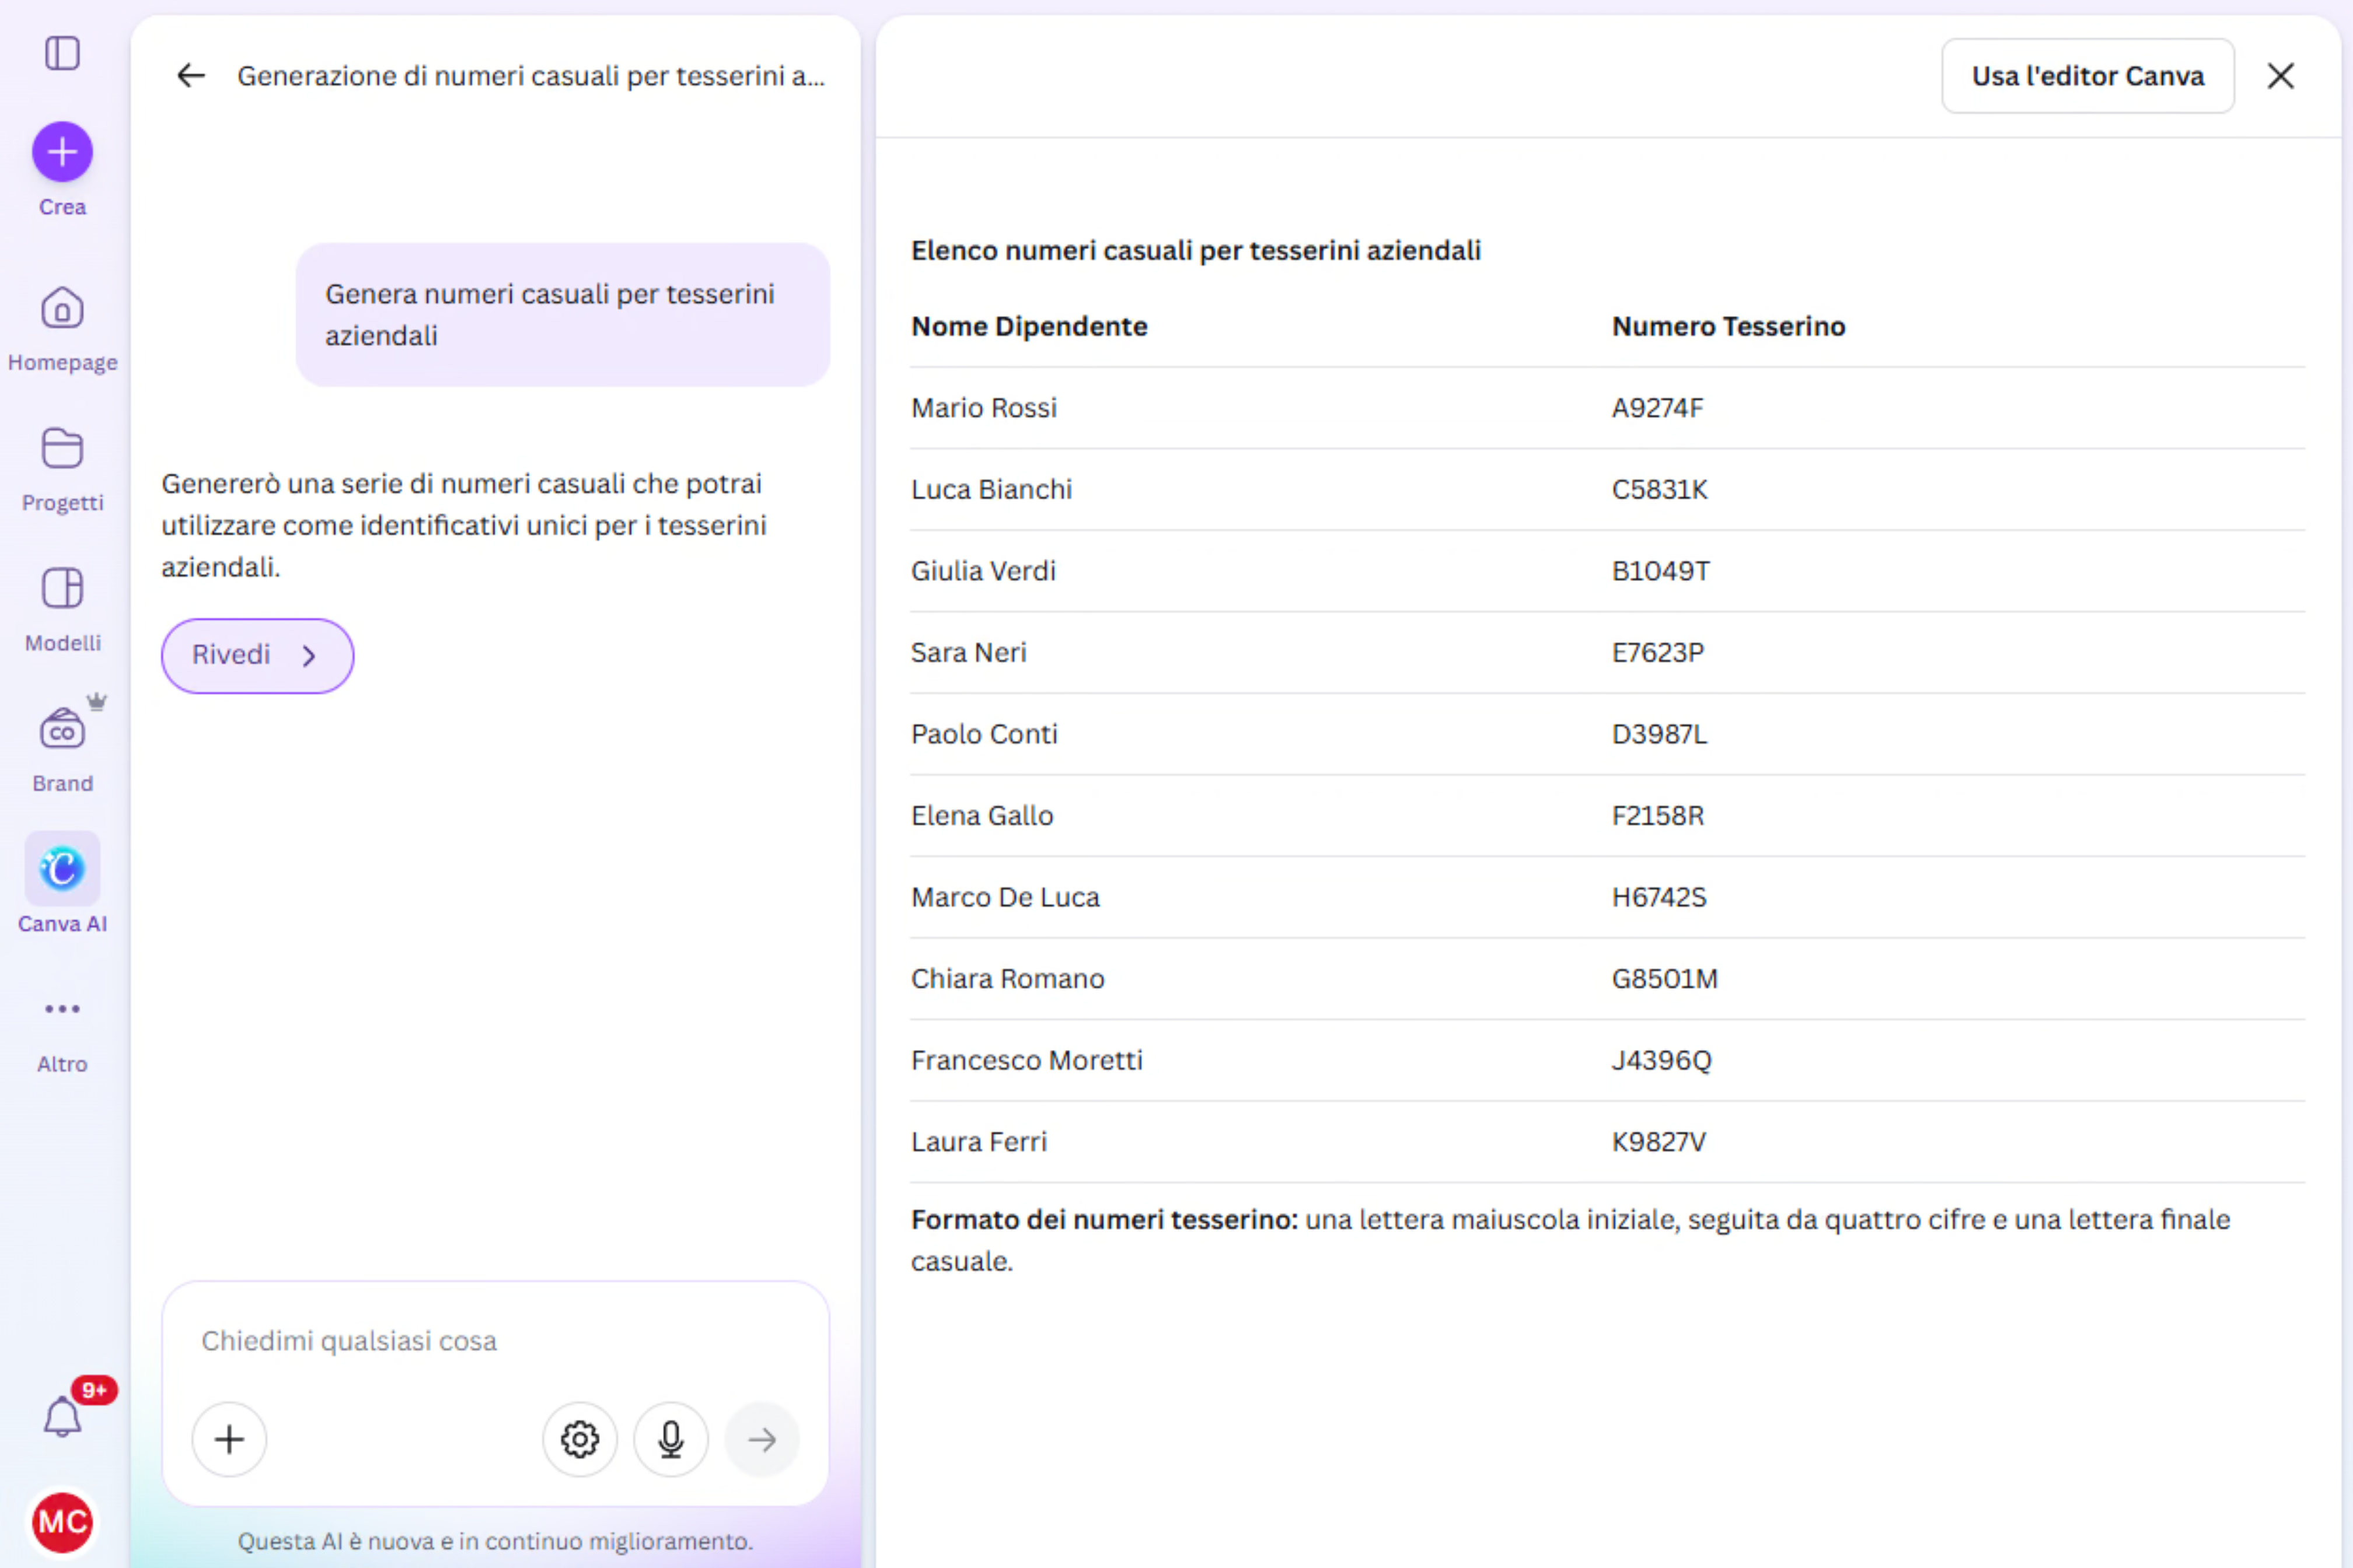The image size is (2353, 1568).
Task: Open the Brand kit icon
Action: coord(62,729)
